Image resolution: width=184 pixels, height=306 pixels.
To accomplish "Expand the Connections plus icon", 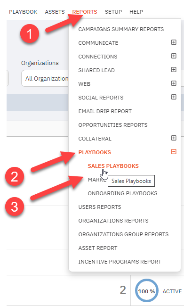I will (x=174, y=56).
